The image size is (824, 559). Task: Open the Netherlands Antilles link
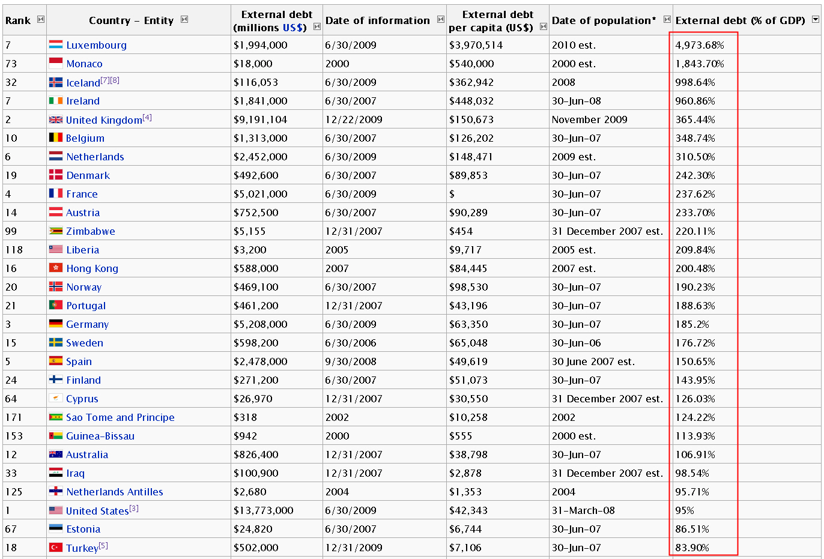[115, 492]
